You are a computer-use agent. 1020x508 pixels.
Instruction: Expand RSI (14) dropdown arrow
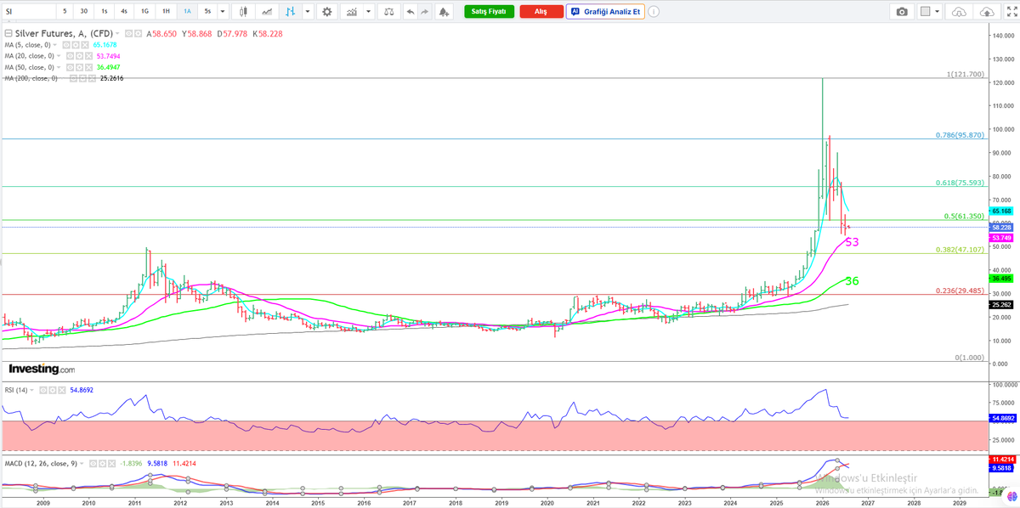pos(31,391)
